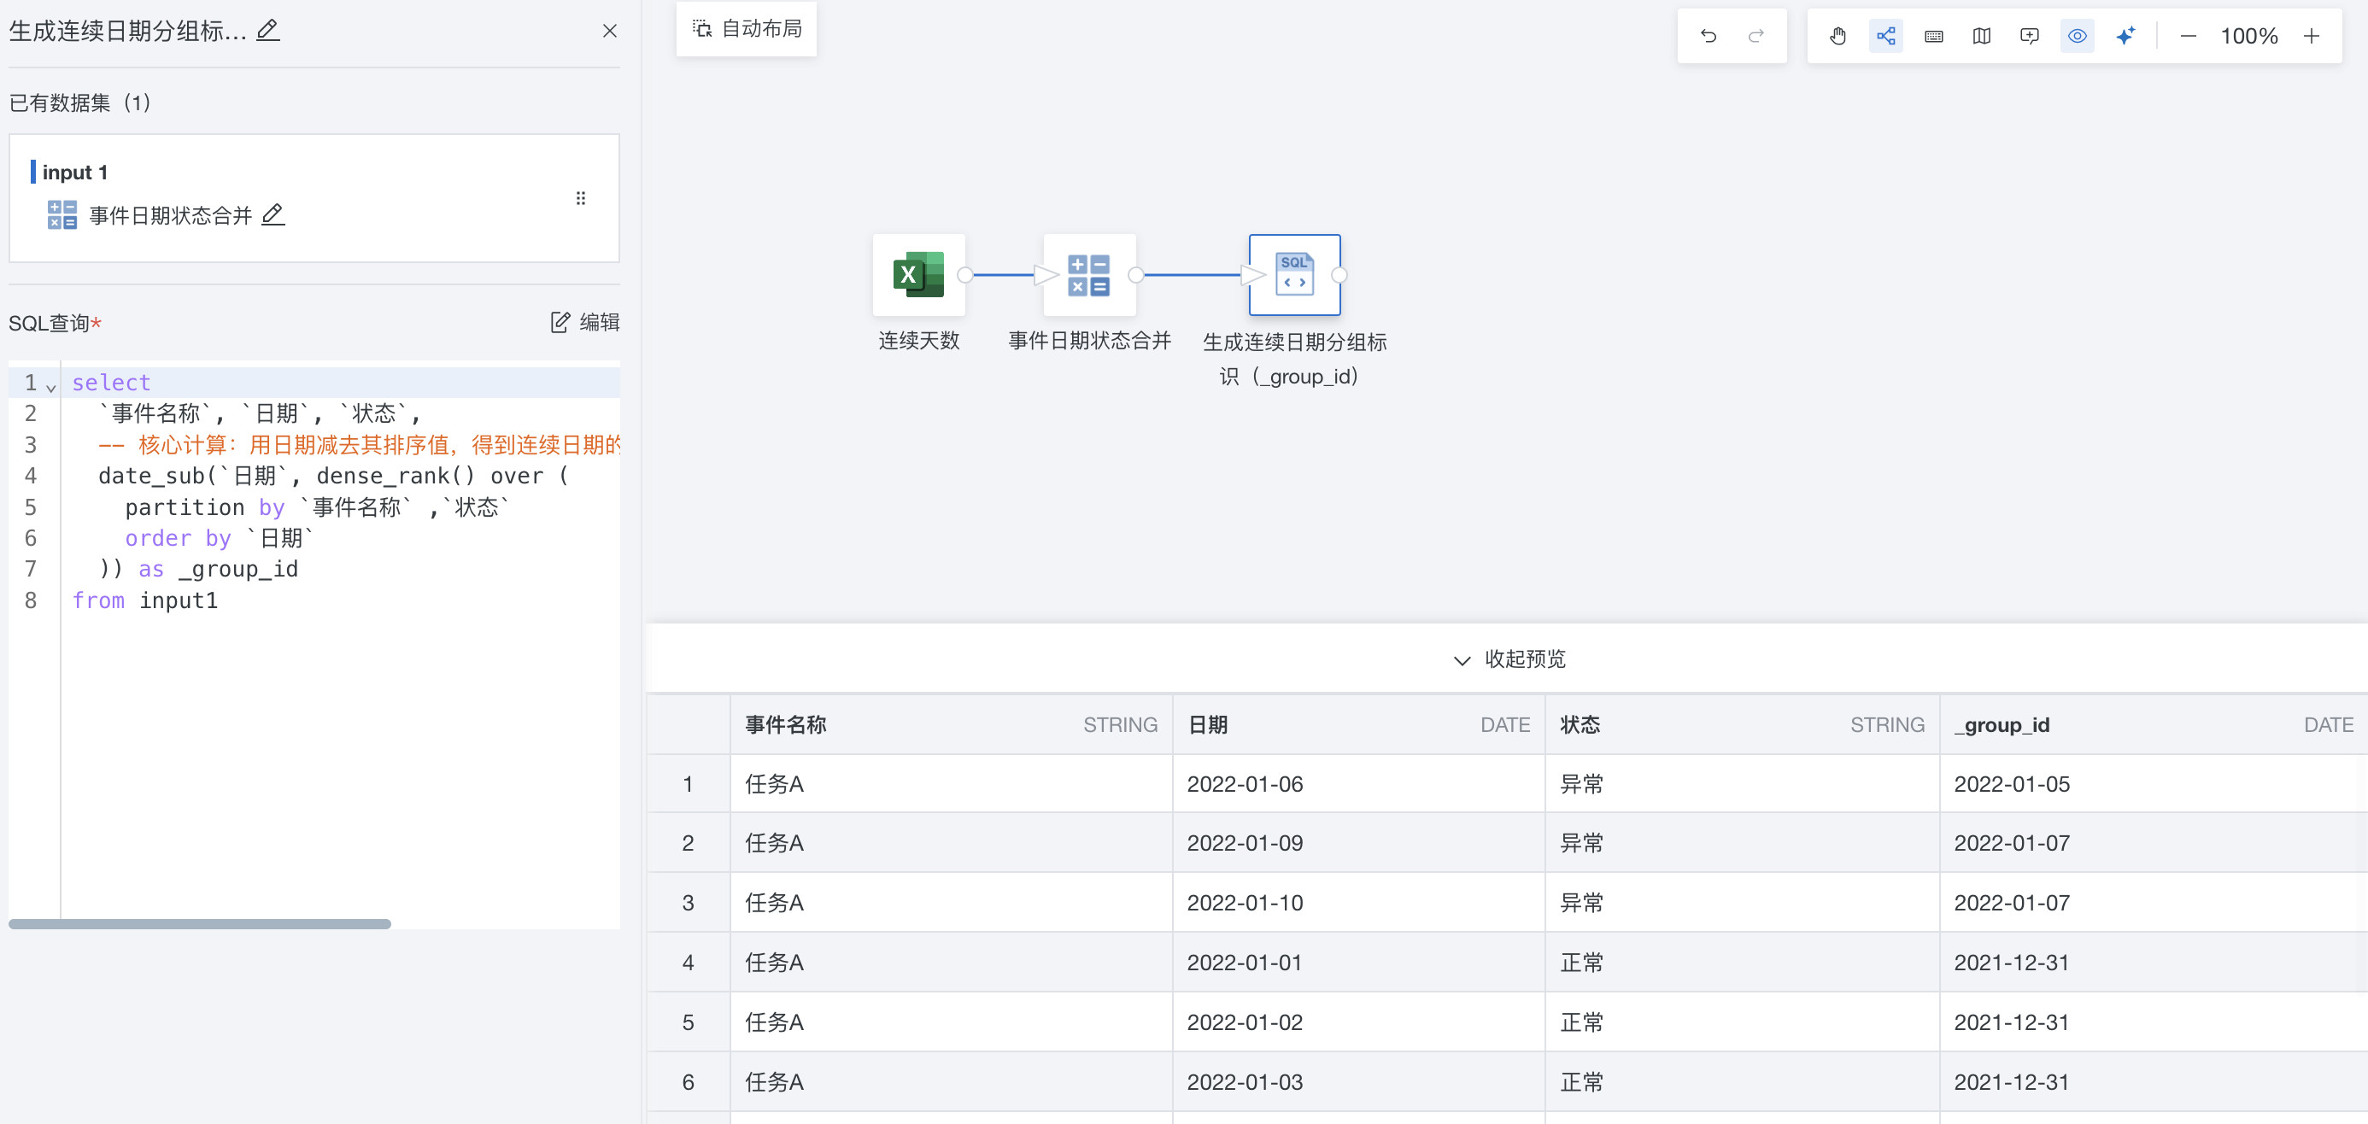Undo the last canvas action
The image size is (2368, 1124).
tap(1708, 36)
